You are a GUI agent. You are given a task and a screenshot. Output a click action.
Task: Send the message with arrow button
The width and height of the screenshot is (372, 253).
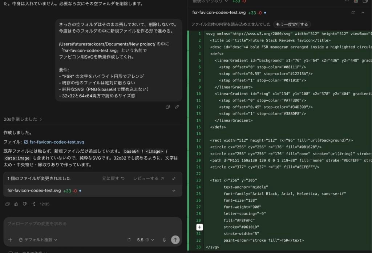[x=175, y=240]
